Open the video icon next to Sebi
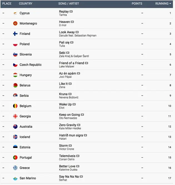 (68, 53)
